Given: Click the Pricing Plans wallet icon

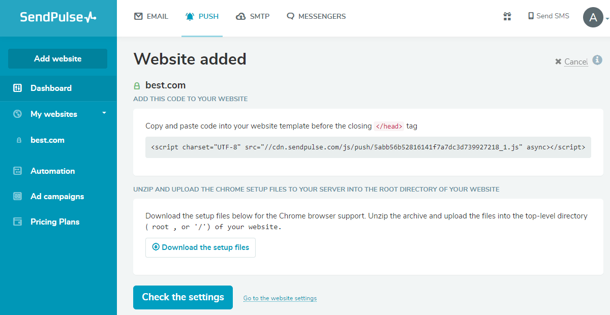Looking at the screenshot, I should 17,222.
